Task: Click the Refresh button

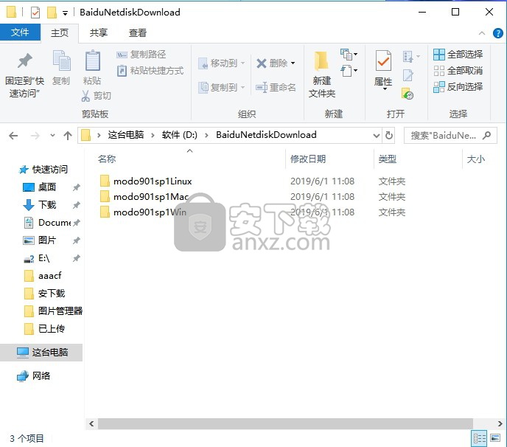Action: pyautogui.click(x=389, y=135)
